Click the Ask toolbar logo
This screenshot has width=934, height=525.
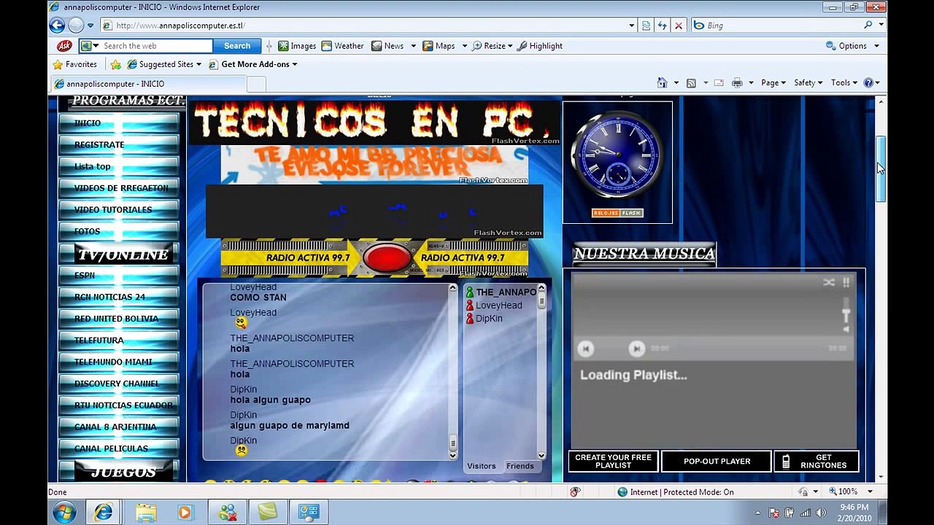pos(64,46)
